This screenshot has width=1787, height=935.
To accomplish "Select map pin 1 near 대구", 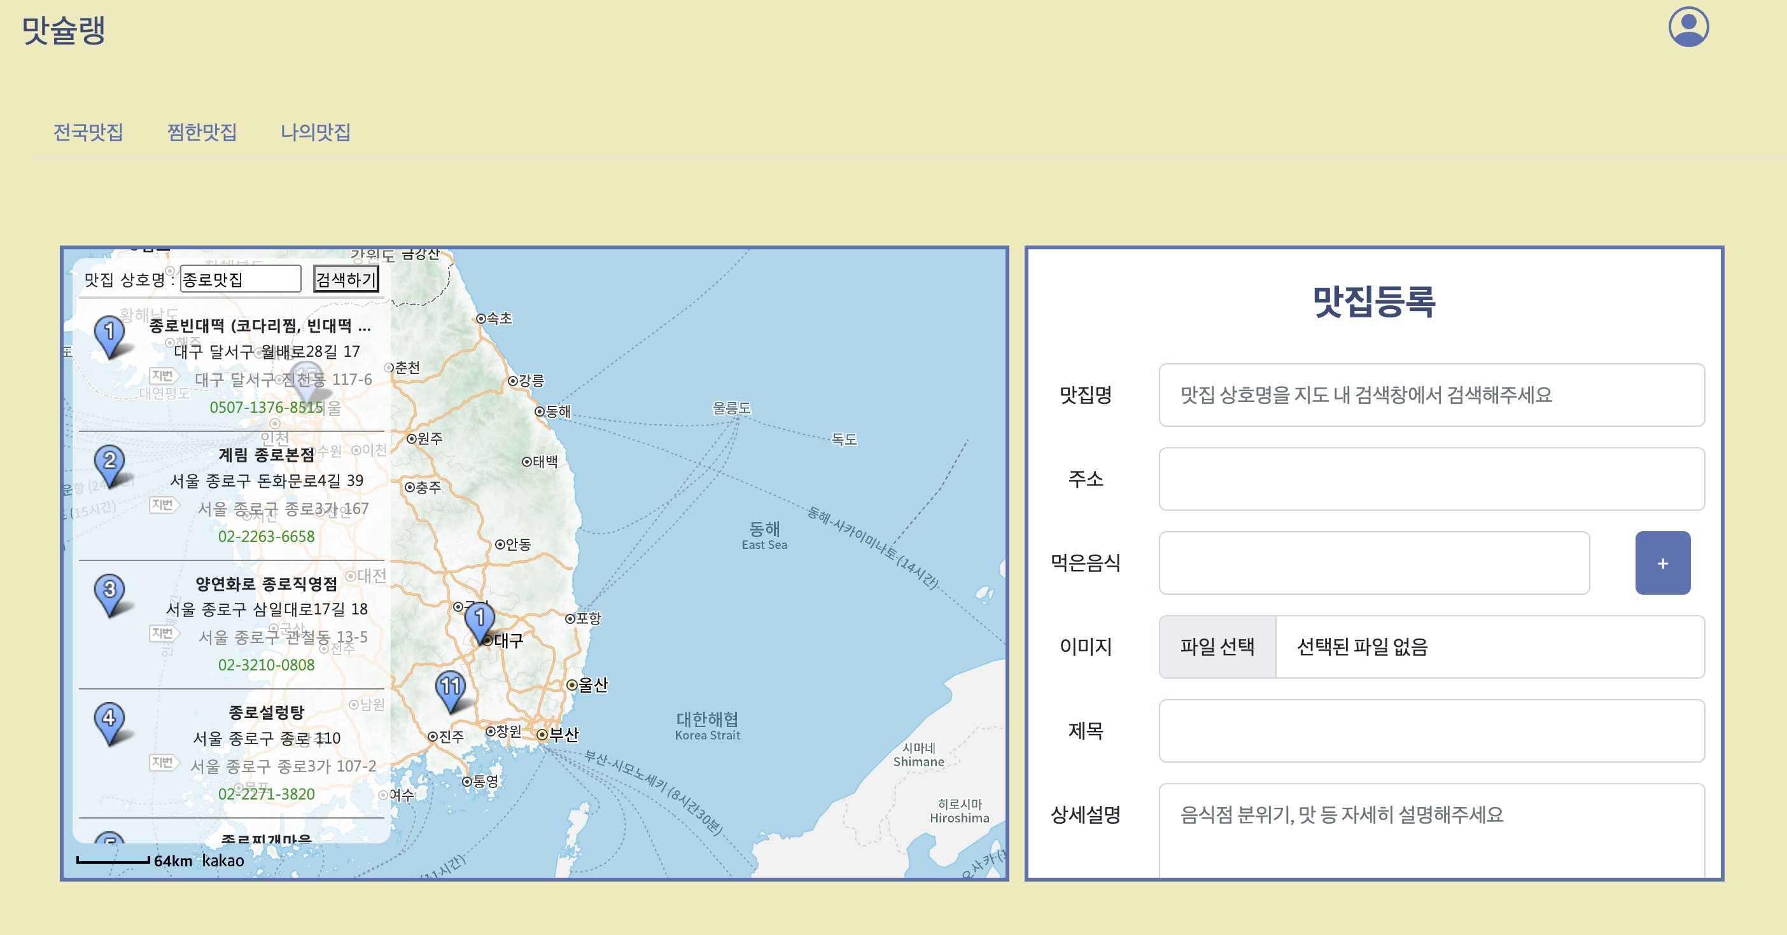I will click(479, 620).
